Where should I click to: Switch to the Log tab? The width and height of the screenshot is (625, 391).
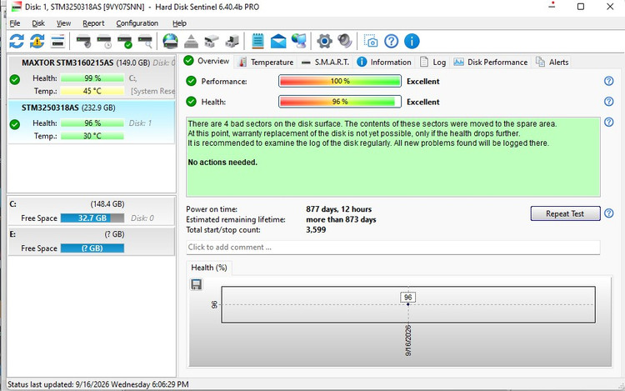tap(432, 63)
